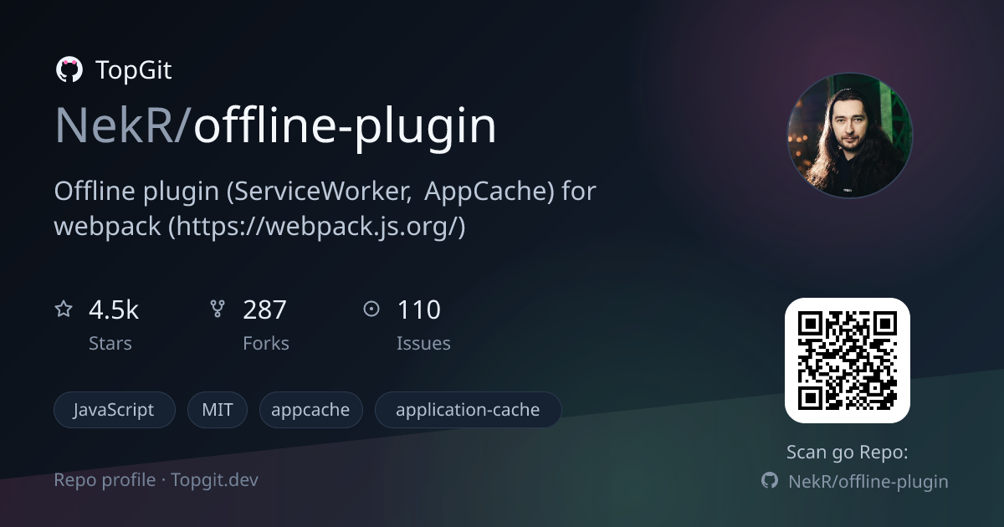Select the appcache topic tag

tap(310, 410)
